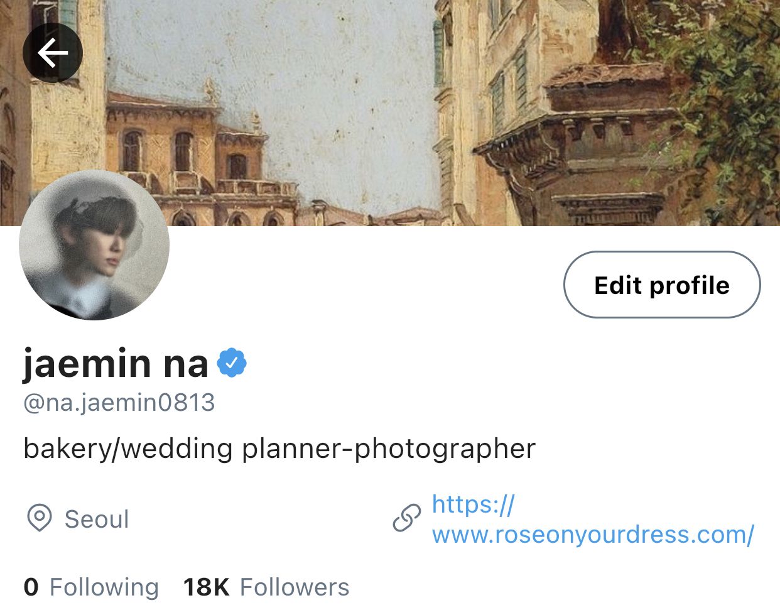The height and width of the screenshot is (615, 780).
Task: Click the Following label
Action: pyautogui.click(x=104, y=588)
